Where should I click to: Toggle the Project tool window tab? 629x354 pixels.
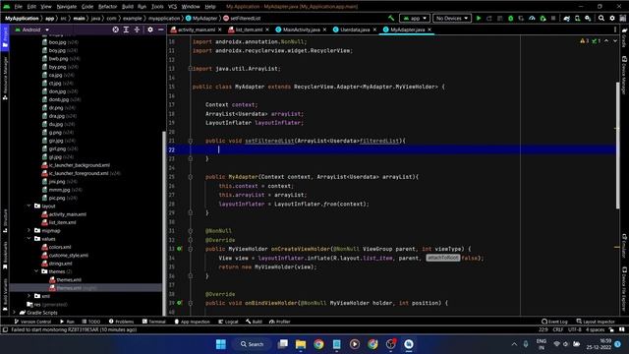coord(5,38)
